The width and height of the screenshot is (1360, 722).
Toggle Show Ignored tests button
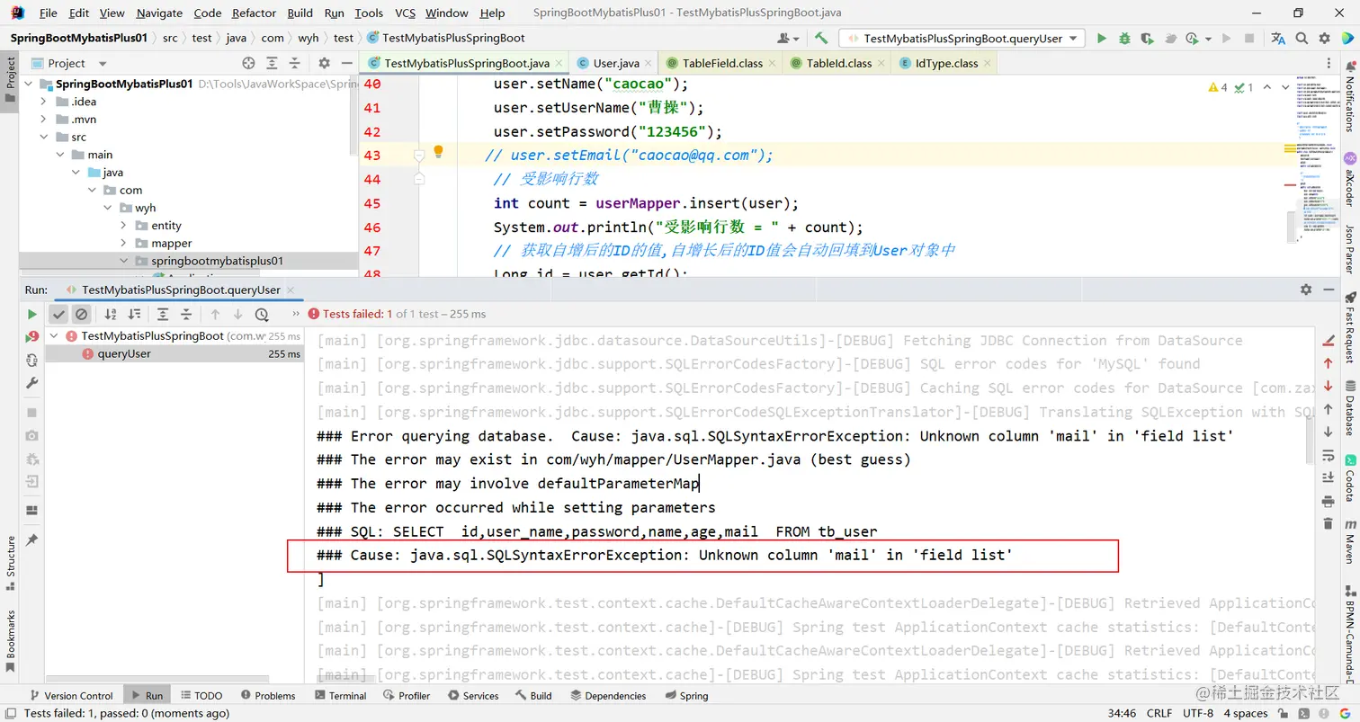pyautogui.click(x=81, y=314)
